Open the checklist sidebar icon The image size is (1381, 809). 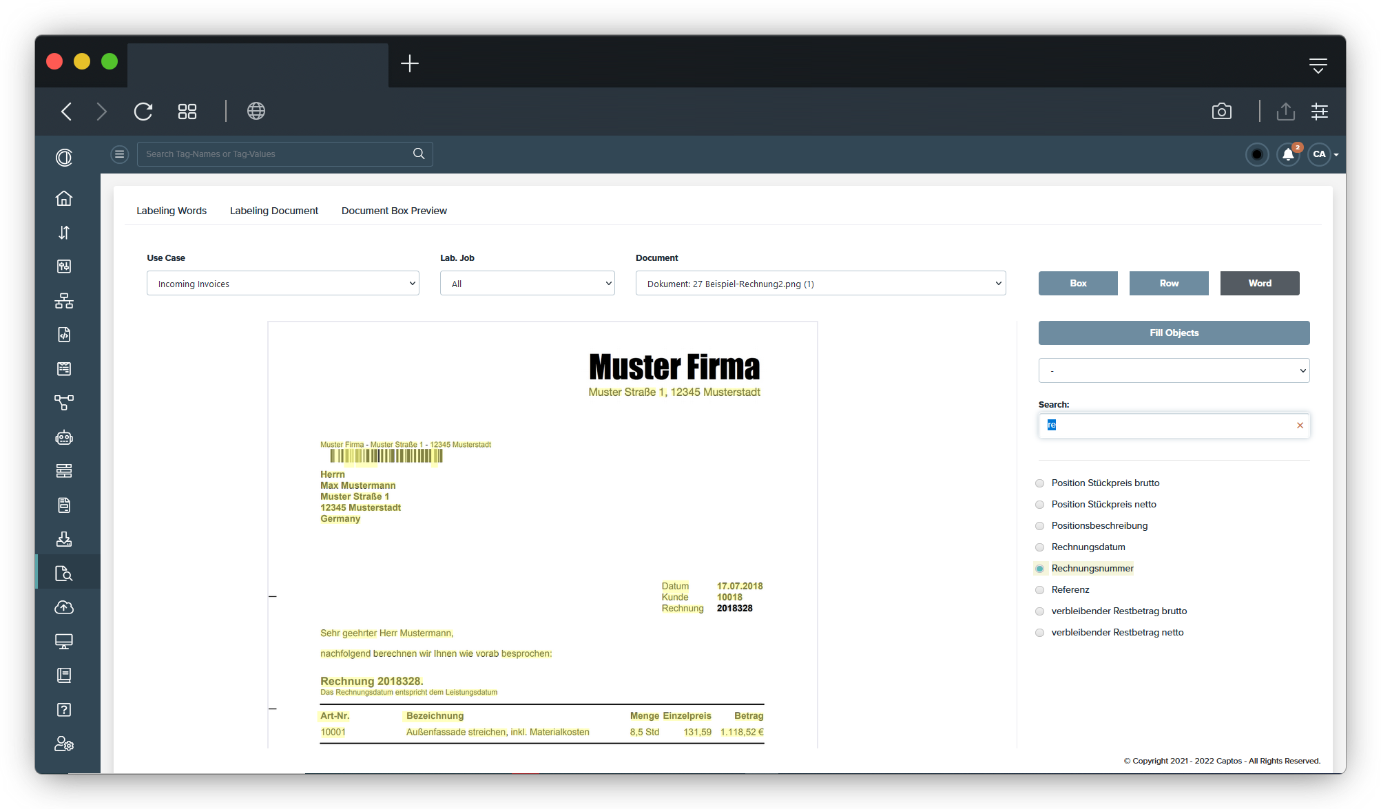point(64,369)
